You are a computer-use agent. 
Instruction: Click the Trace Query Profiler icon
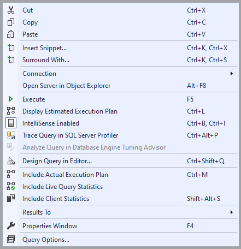point(11,135)
